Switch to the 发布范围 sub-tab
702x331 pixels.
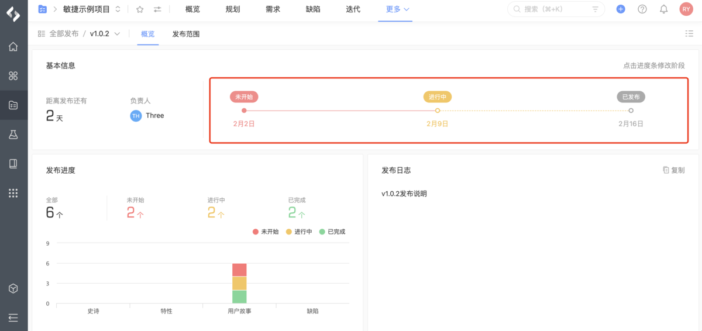[x=186, y=34]
